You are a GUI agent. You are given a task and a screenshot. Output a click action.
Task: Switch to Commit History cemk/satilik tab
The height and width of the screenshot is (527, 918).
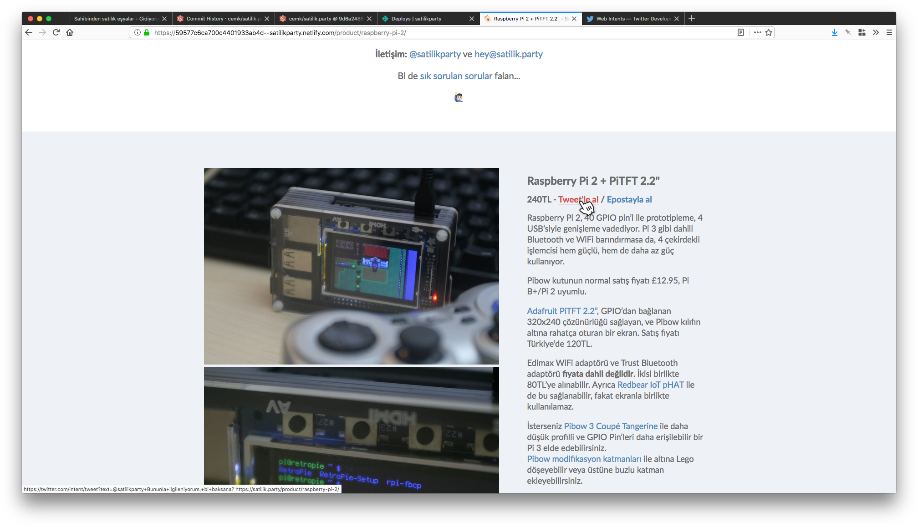(223, 19)
